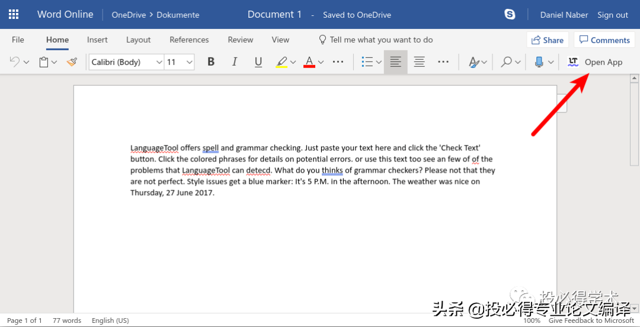
Task: Click Give Feedback to Microsoft
Action: click(591, 321)
